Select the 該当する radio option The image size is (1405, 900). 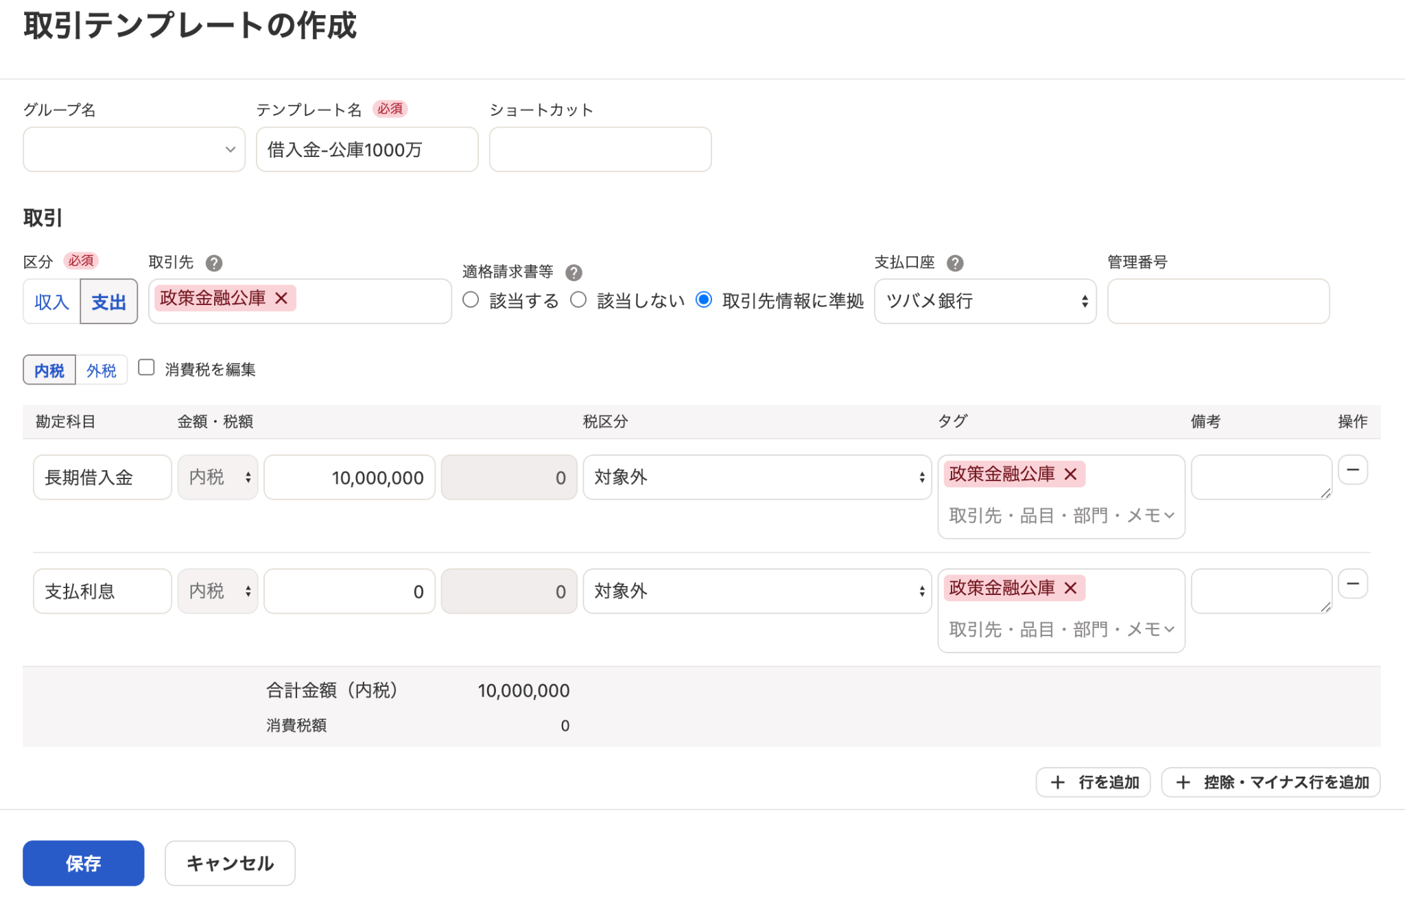[x=471, y=300]
